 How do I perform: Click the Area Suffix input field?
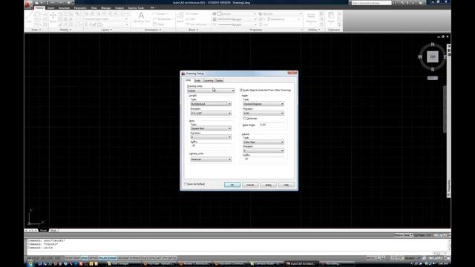[212, 145]
